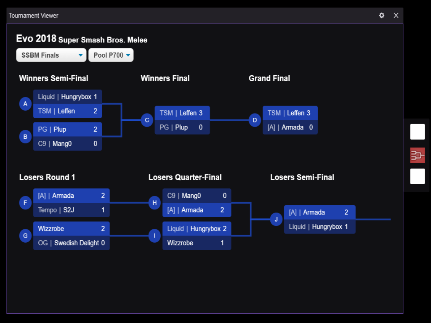Click the top white square in sidebar
431x323 pixels.
[418, 132]
